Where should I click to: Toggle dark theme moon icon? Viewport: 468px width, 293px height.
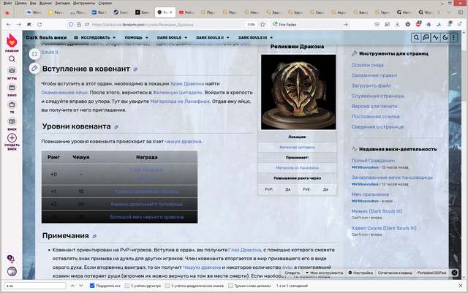[445, 37]
